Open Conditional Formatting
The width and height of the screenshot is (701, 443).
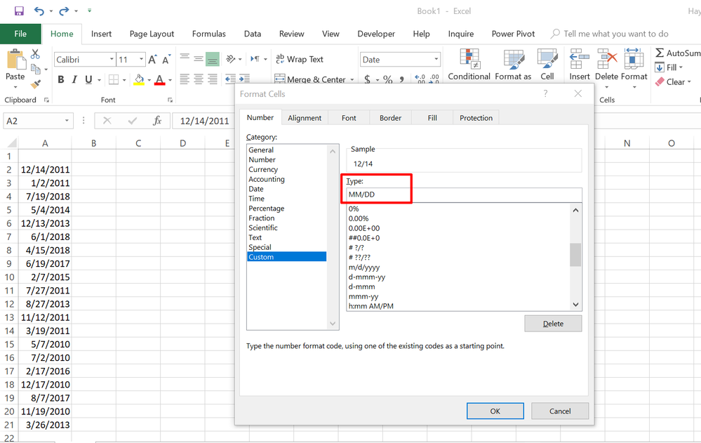coord(469,65)
